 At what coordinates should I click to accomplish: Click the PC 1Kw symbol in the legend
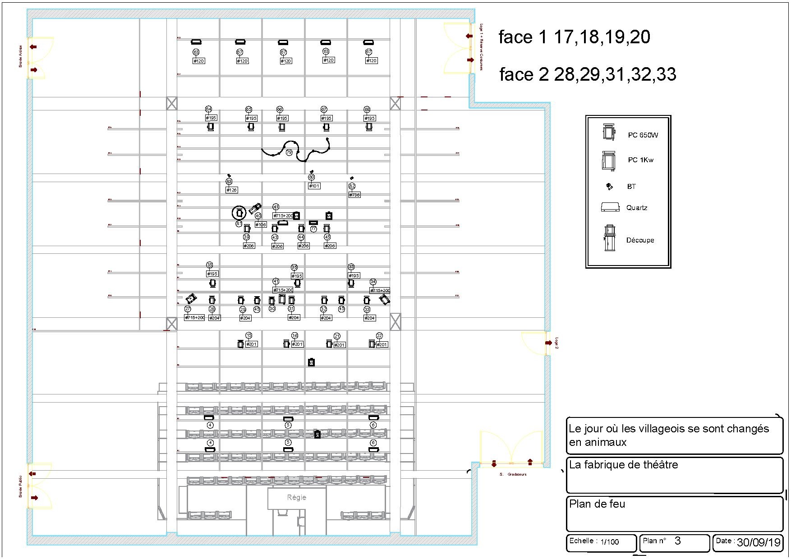(609, 161)
